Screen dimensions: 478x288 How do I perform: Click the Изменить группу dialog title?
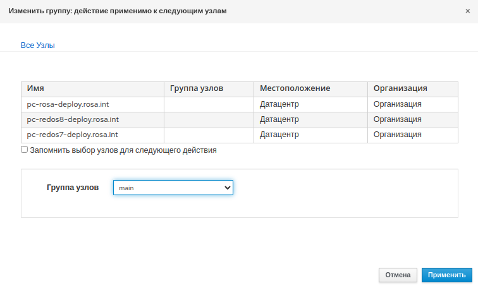pyautogui.click(x=118, y=11)
